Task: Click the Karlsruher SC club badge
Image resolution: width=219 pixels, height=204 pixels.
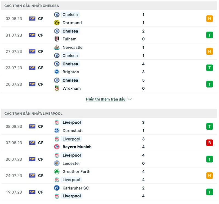Action: pos(57,188)
